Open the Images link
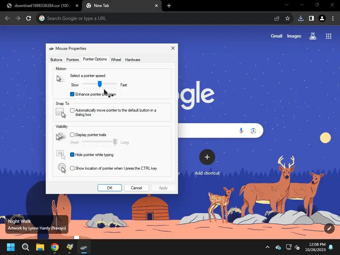Screen dimensions: 340x255 pyautogui.click(x=294, y=36)
